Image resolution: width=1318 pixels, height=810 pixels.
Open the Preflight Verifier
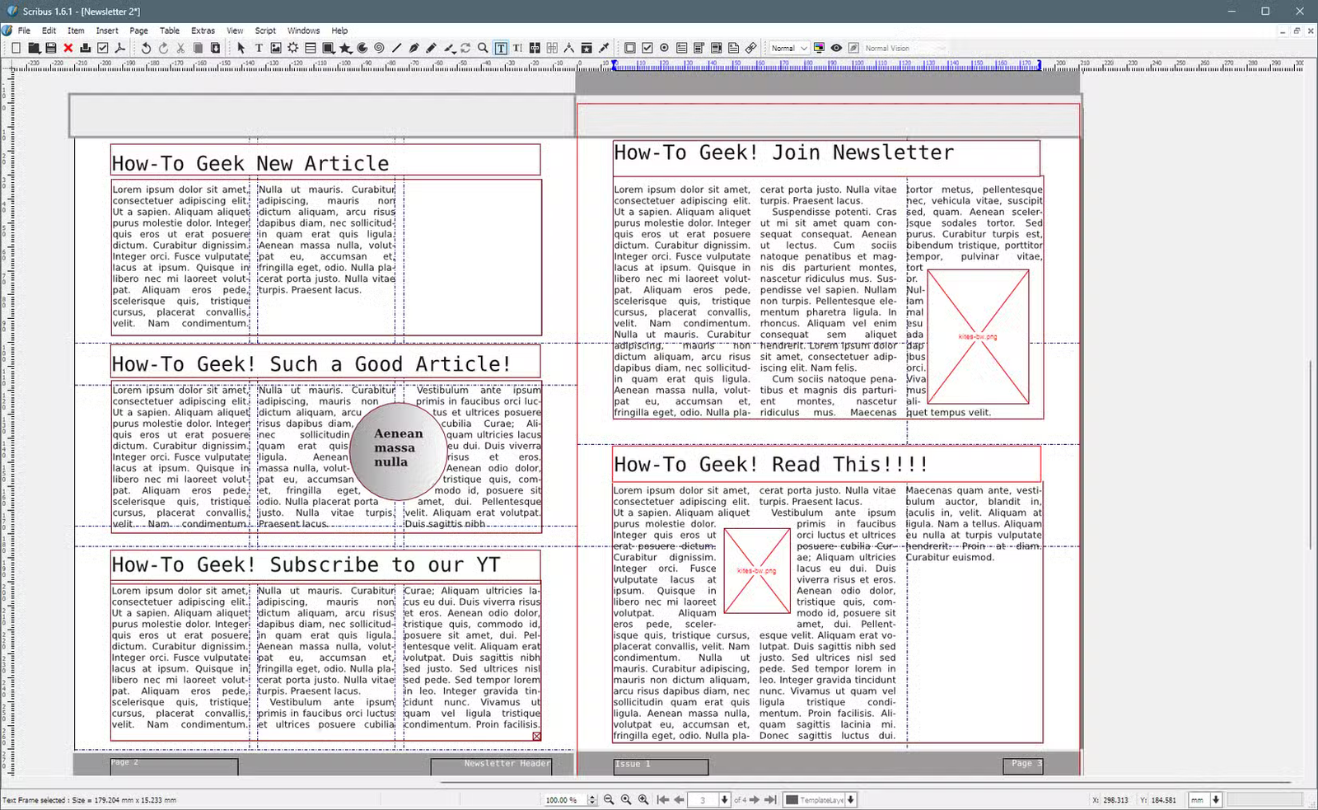[x=102, y=47]
